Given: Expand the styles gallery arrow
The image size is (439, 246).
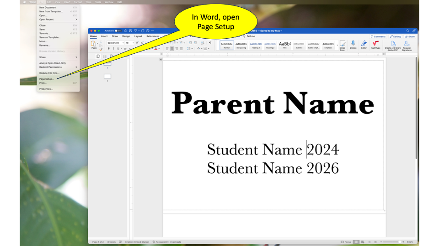Looking at the screenshot, I should click(337, 45).
